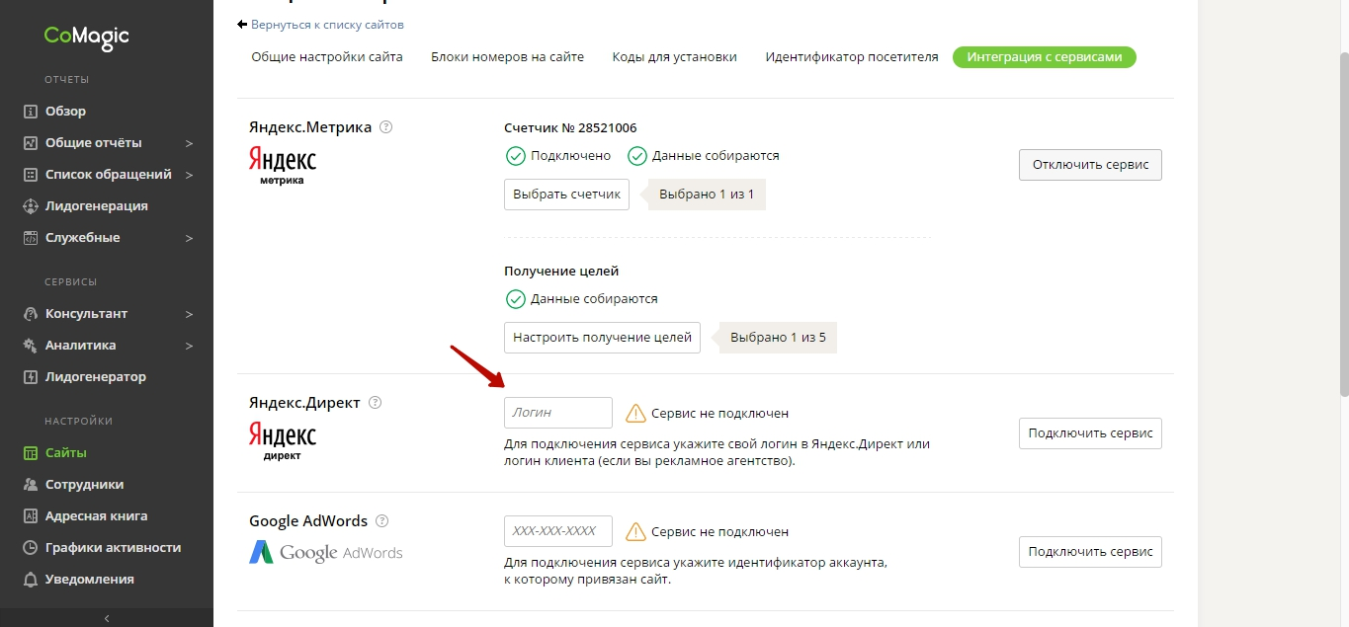Open help tooltip next to Google AdWords
The height and width of the screenshot is (627, 1349).
coord(382,521)
